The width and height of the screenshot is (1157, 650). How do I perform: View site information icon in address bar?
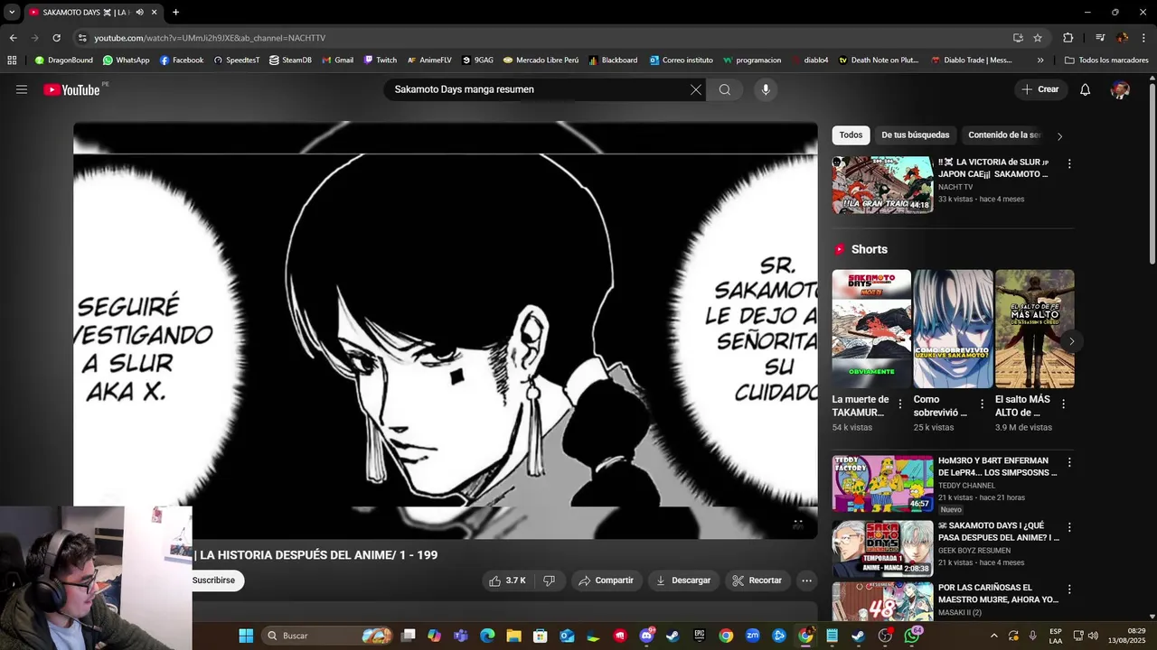click(x=82, y=38)
